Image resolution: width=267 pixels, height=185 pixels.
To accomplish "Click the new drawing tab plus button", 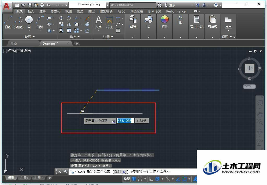I will click(77, 44).
